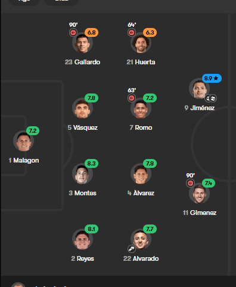Click Romo's substituted-off arrow icon

(x=132, y=98)
